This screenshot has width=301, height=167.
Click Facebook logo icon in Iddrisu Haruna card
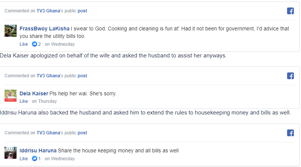point(290,133)
